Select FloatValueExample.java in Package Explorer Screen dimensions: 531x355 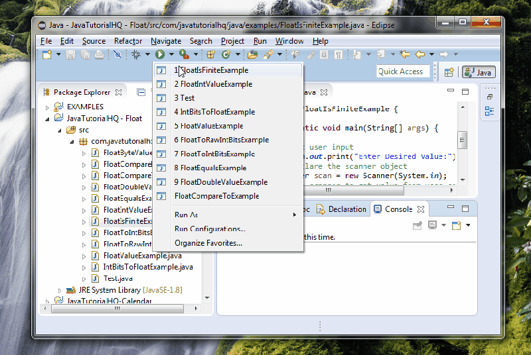142,256
